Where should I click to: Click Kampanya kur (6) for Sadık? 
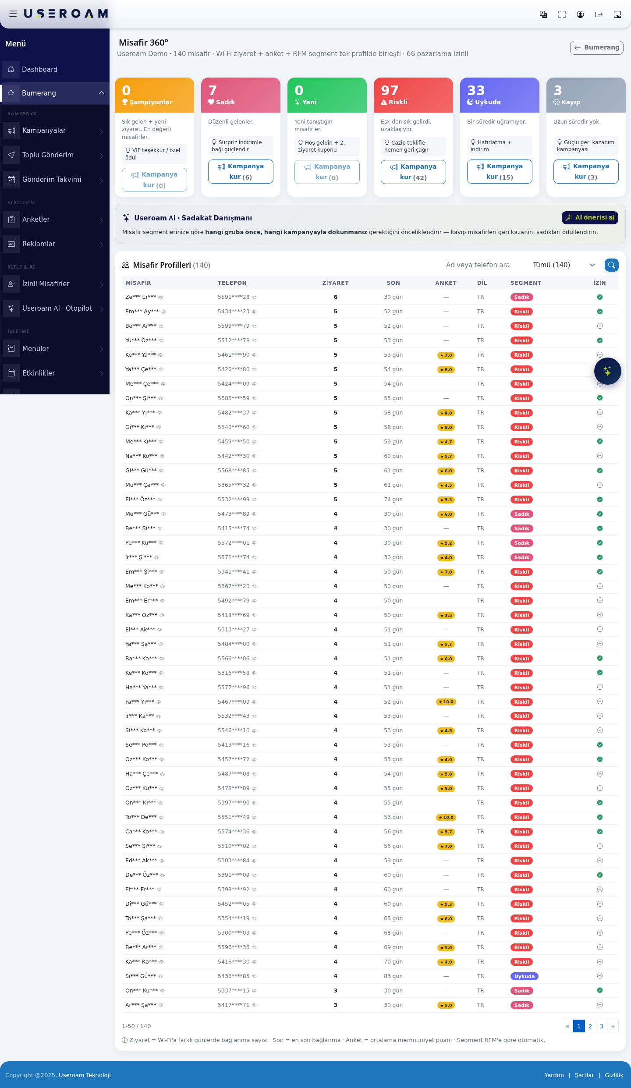[241, 171]
